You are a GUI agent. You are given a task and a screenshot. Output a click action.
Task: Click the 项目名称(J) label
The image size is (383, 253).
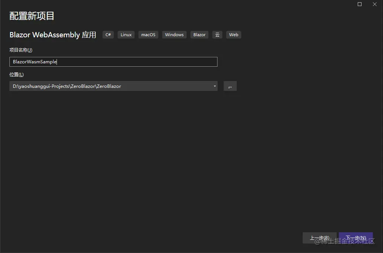click(21, 50)
